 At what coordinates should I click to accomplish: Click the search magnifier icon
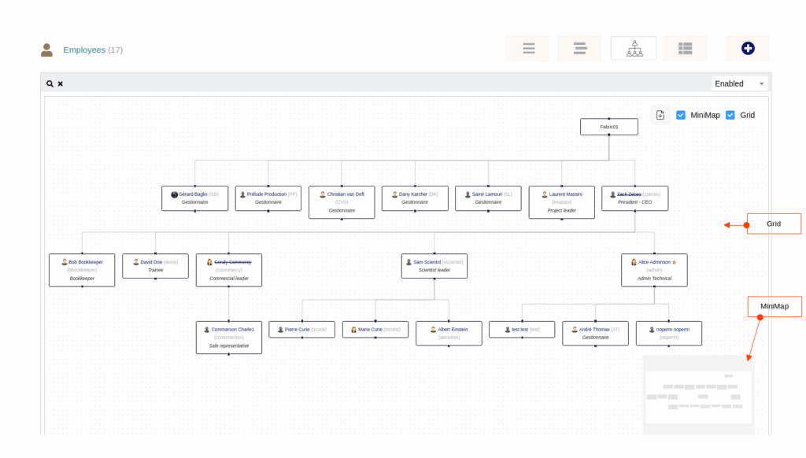click(49, 83)
